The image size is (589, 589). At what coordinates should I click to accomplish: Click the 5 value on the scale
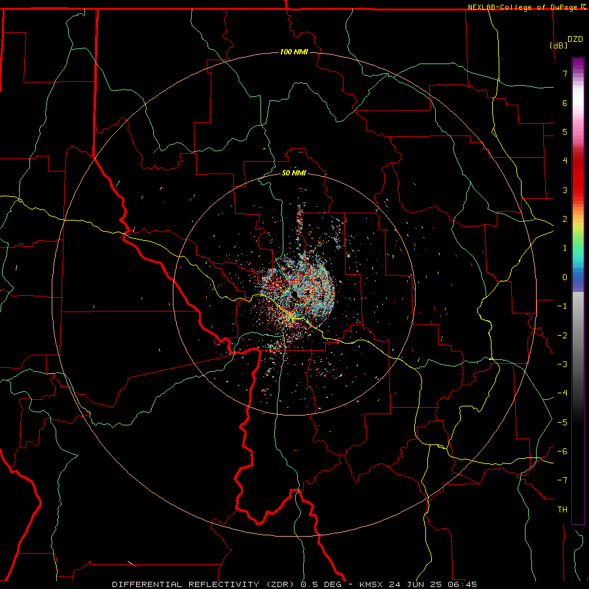pos(565,132)
